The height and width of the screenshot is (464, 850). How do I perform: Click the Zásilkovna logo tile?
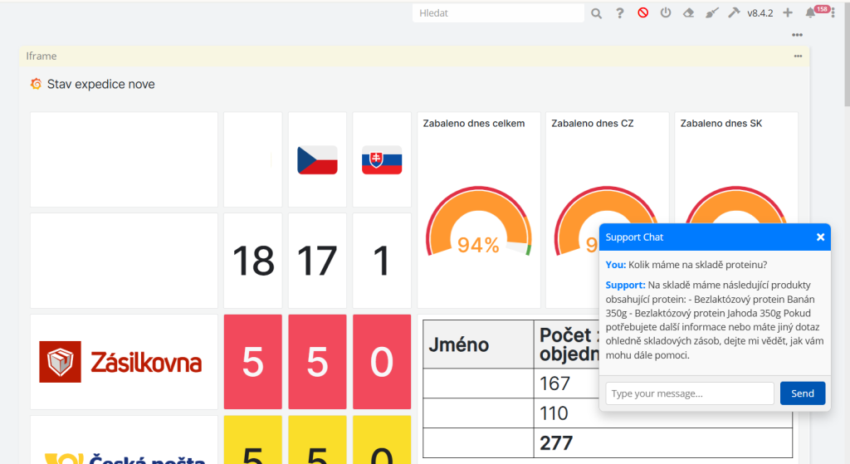(124, 362)
